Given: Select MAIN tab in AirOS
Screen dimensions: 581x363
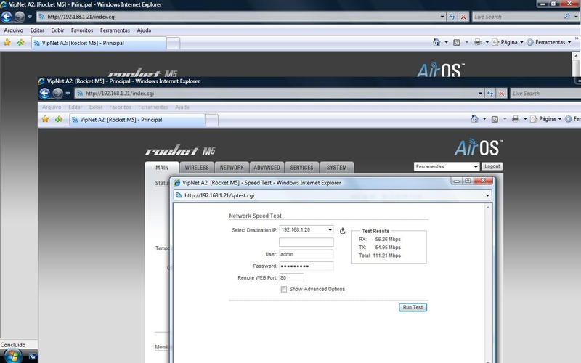Looking at the screenshot, I should pos(162,168).
